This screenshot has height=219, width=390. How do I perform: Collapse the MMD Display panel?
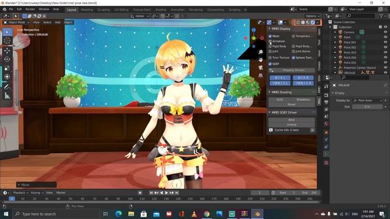tap(269, 29)
